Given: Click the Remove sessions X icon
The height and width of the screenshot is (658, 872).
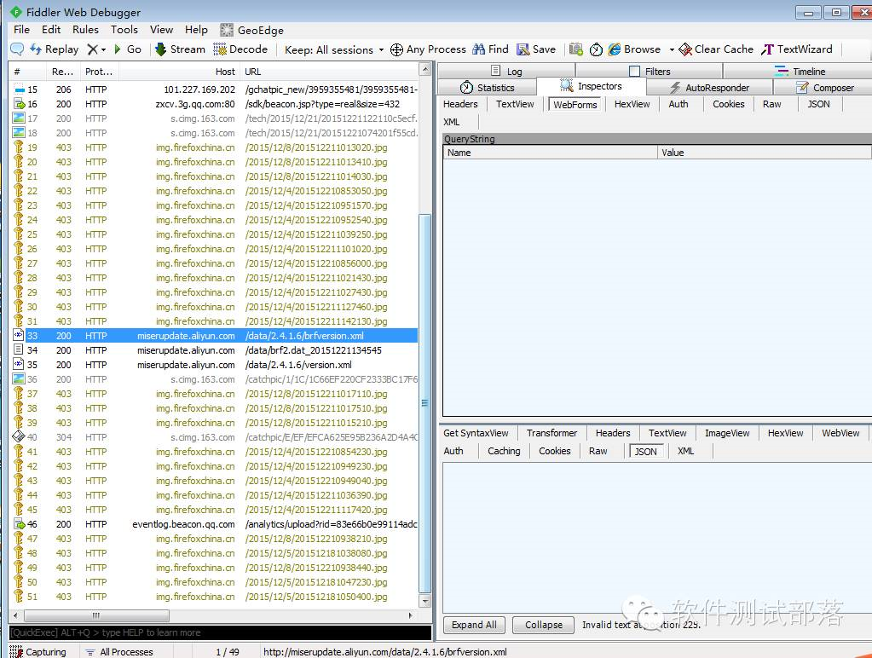Looking at the screenshot, I should [x=92, y=49].
